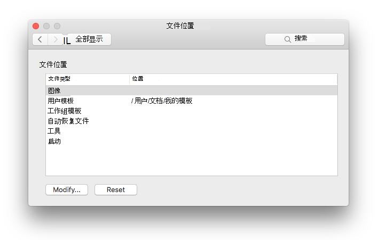Select the 启动 row
Screen dimensions: 378x240
point(192,141)
